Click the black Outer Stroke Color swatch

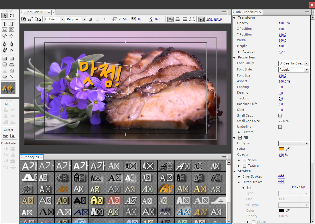pos(281,211)
